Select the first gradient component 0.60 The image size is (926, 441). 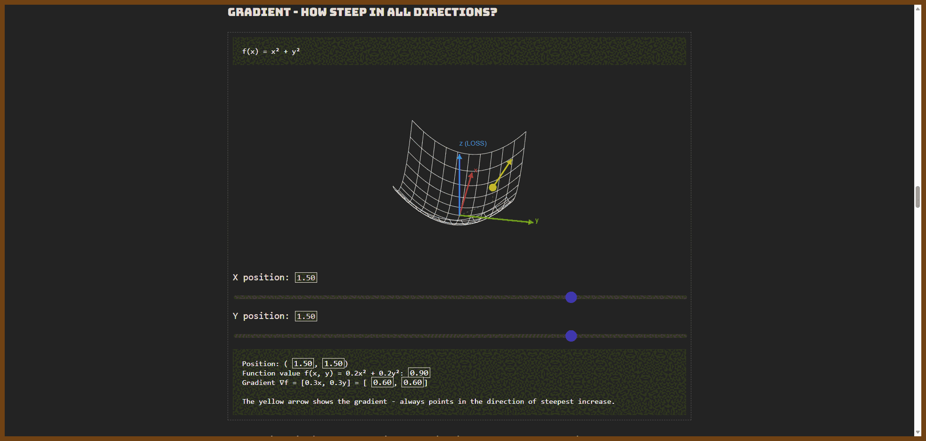tap(382, 383)
